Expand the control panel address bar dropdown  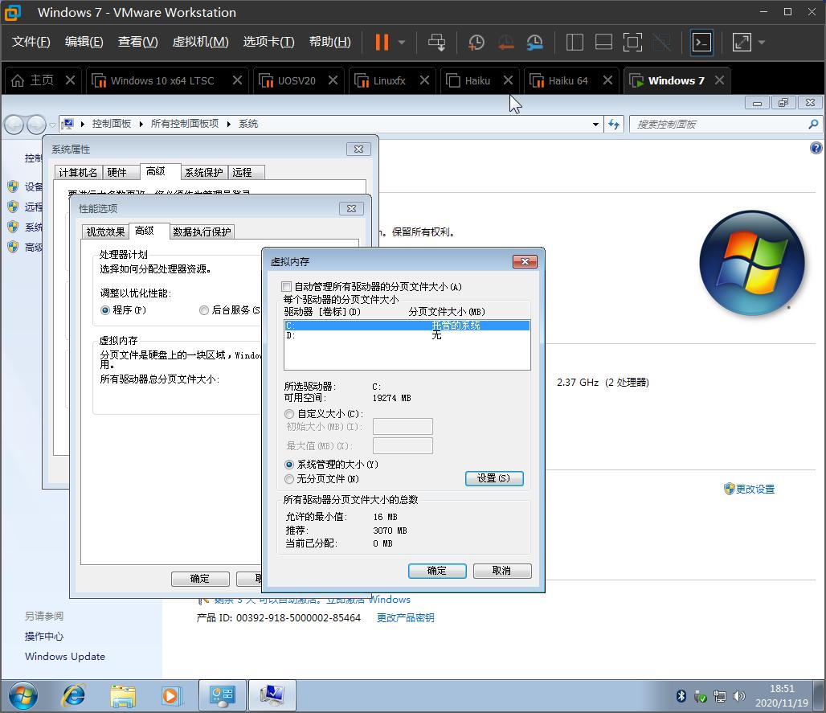594,124
